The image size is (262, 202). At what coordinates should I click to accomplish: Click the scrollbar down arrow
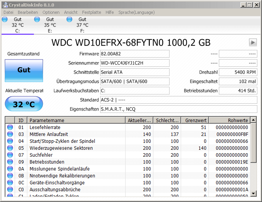pyautogui.click(x=254, y=193)
